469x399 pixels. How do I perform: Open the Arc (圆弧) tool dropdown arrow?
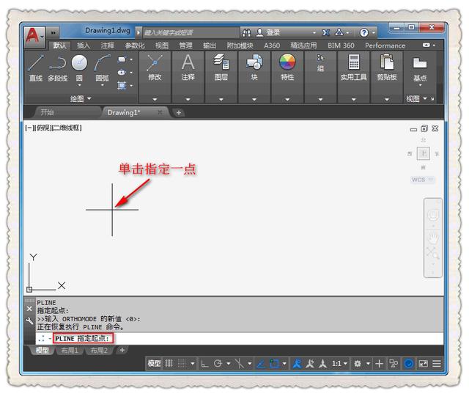[103, 85]
